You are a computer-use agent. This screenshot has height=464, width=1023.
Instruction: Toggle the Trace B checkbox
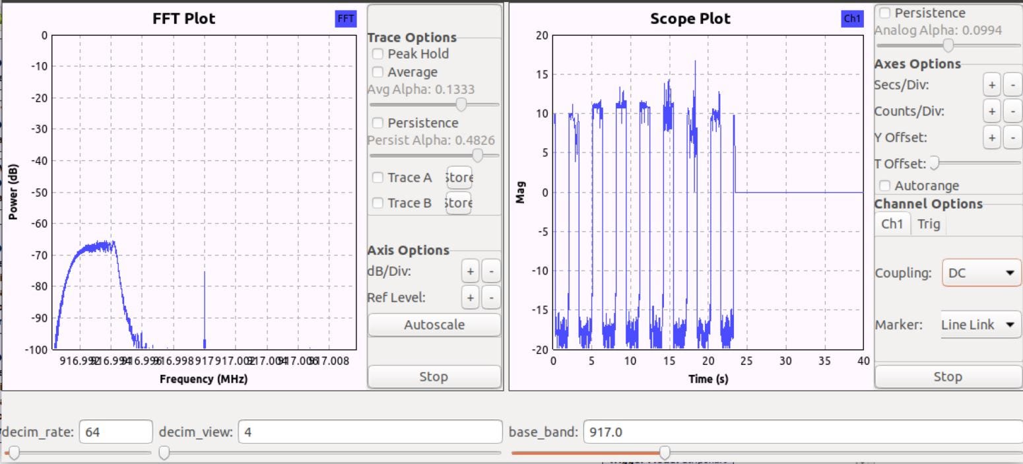[x=378, y=203]
